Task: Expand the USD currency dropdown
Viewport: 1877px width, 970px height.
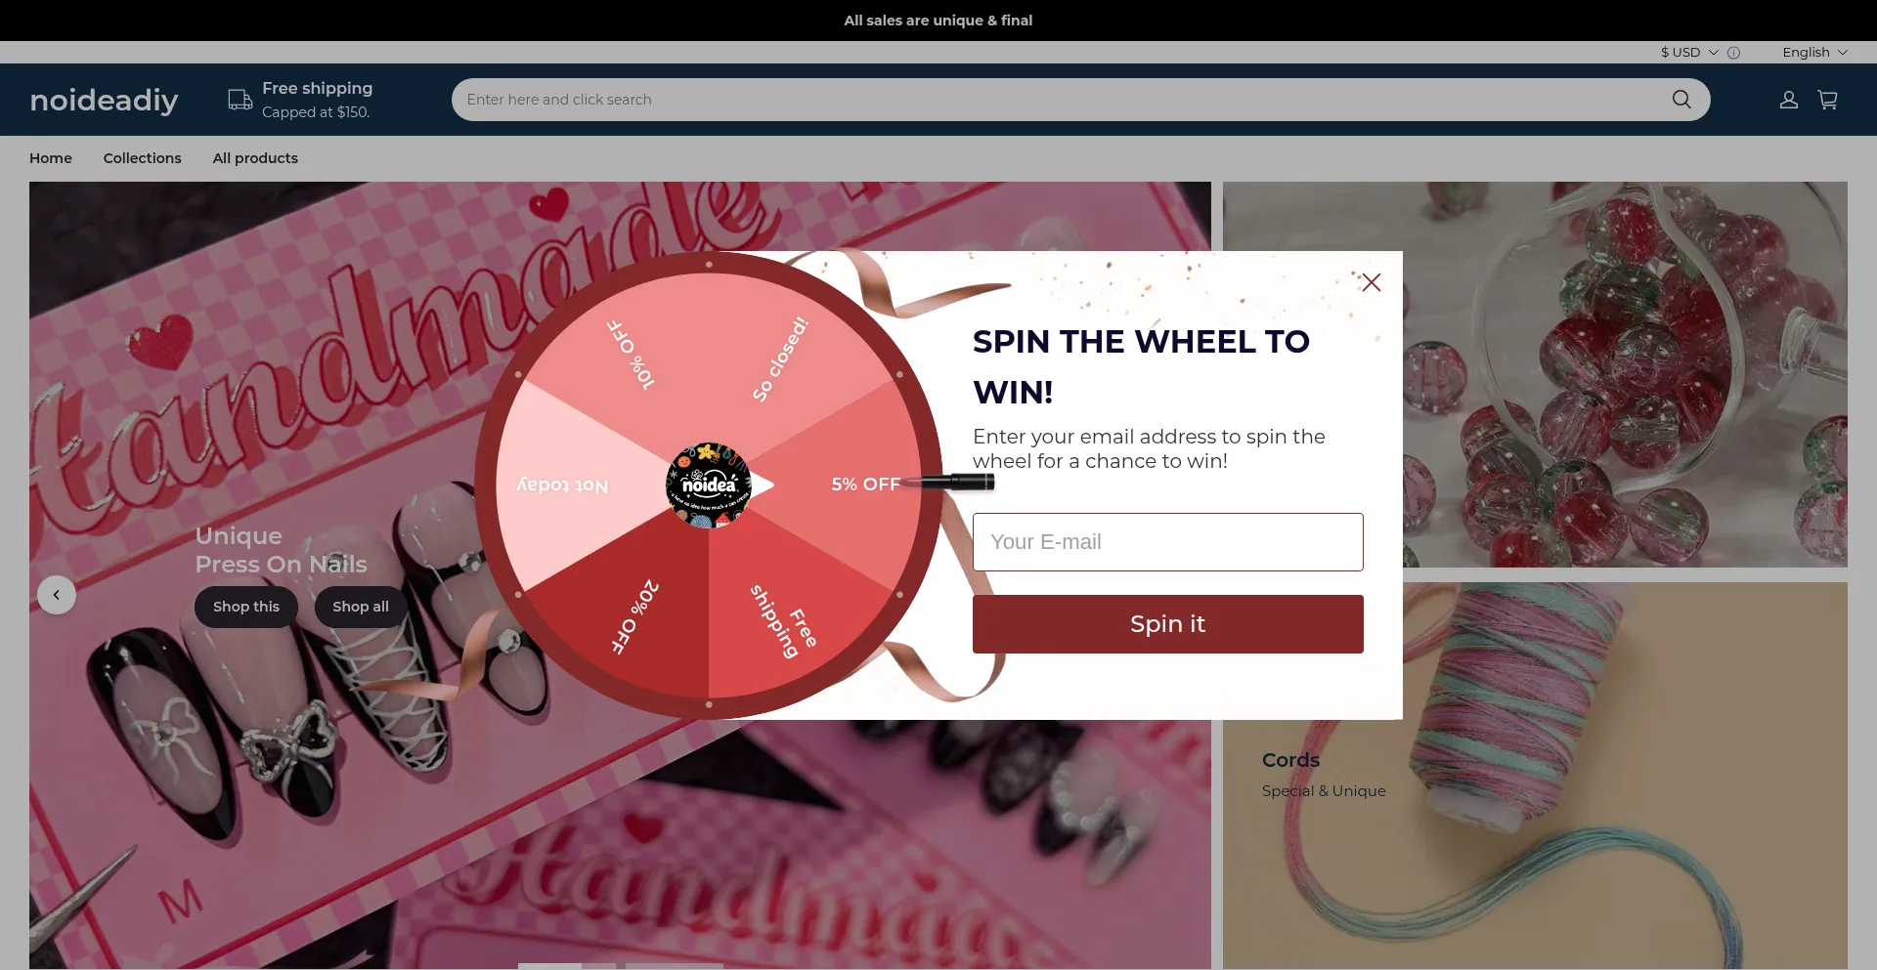Action: click(x=1688, y=53)
